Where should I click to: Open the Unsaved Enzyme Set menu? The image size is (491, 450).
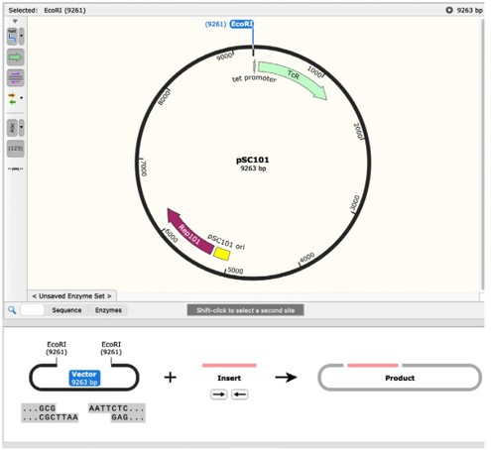tap(71, 296)
